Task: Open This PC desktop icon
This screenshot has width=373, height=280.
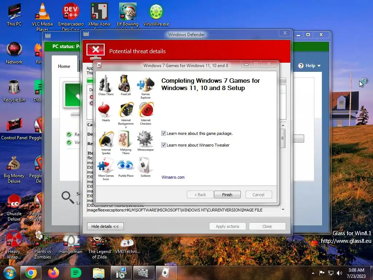Action: 14,15
